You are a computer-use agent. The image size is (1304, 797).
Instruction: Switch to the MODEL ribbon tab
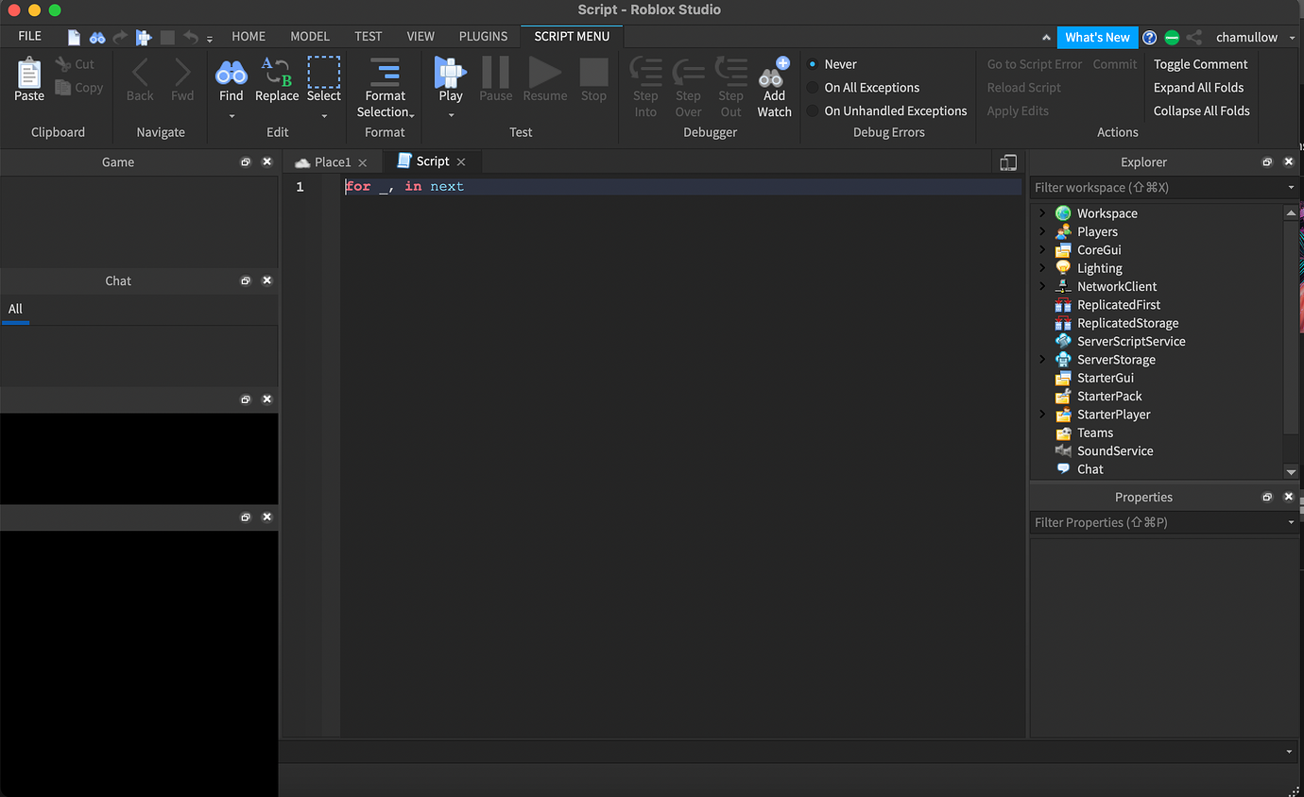(x=309, y=36)
